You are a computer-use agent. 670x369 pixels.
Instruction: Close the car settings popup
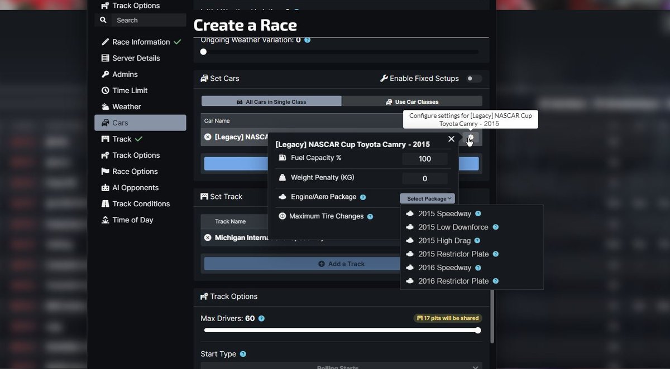(x=451, y=139)
